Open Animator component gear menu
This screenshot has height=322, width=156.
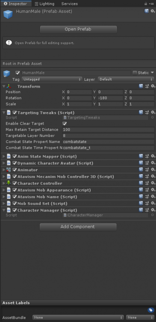point(153,170)
